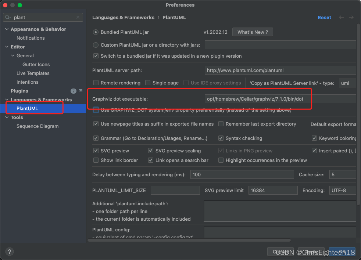This screenshot has width=361, height=260.
Task: Open Gutter Icons settings page
Action: point(36,64)
